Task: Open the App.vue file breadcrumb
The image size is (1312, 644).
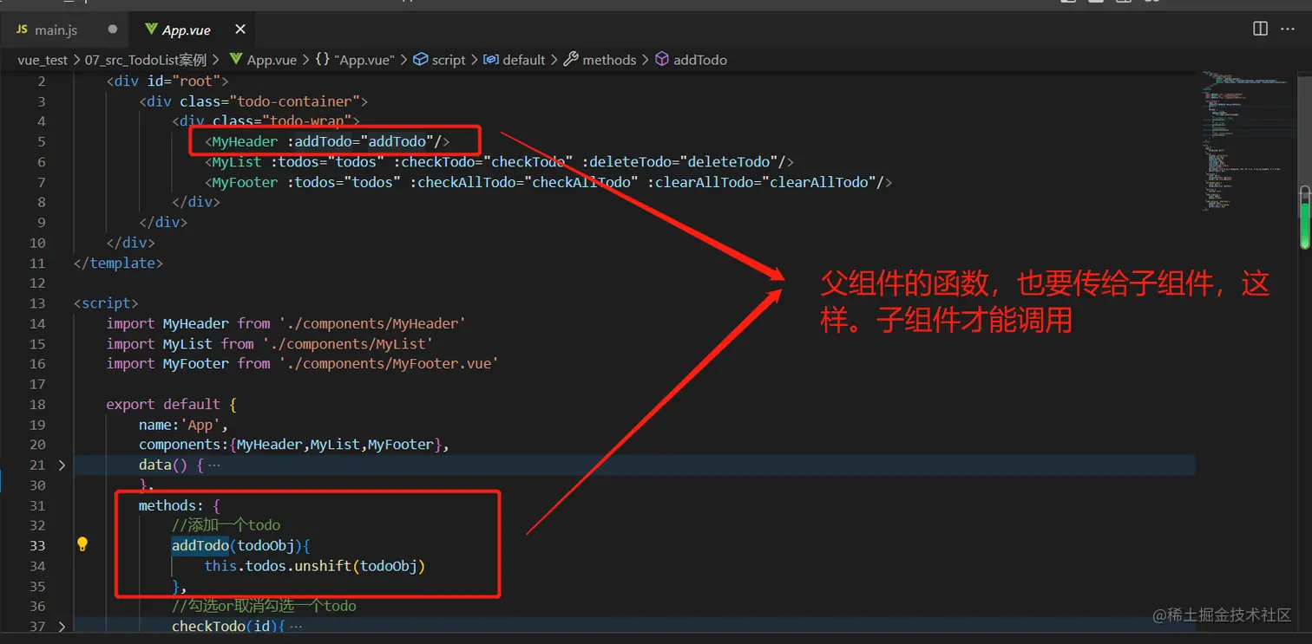Action: tap(263, 60)
